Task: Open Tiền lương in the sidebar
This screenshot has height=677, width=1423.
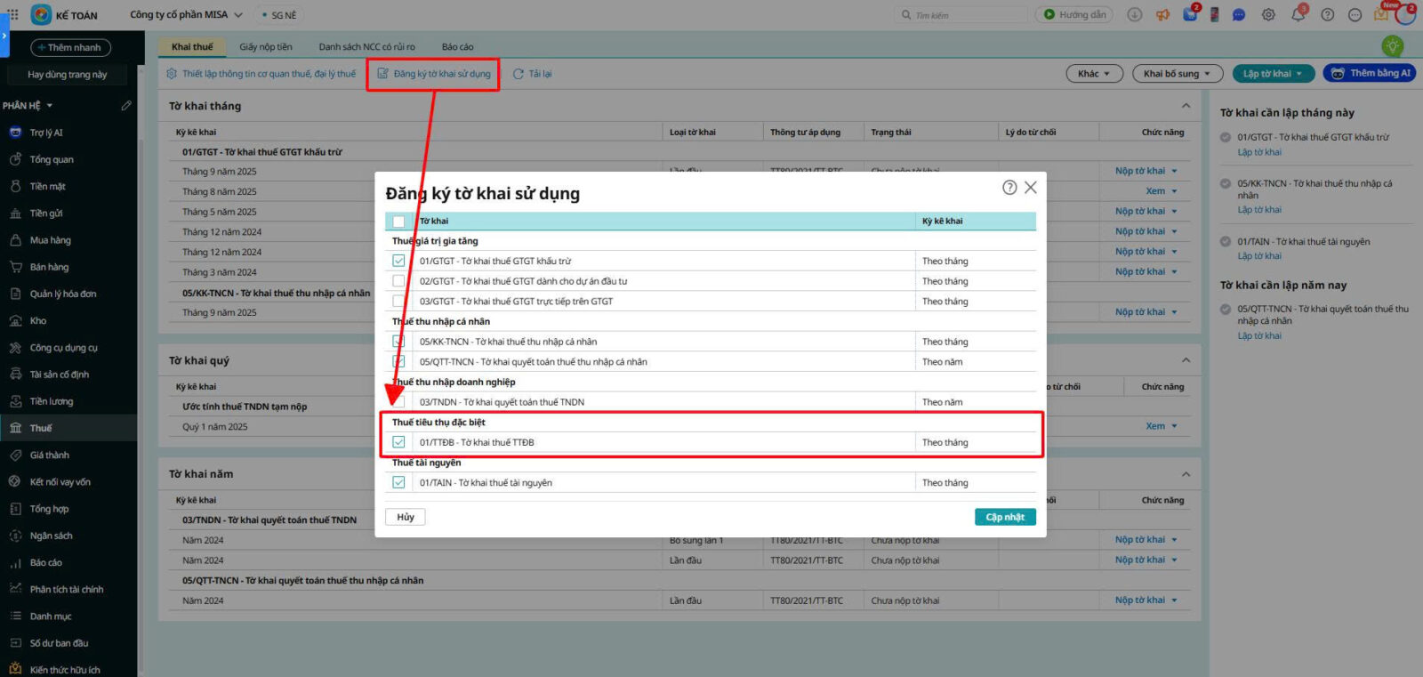Action: click(x=52, y=401)
